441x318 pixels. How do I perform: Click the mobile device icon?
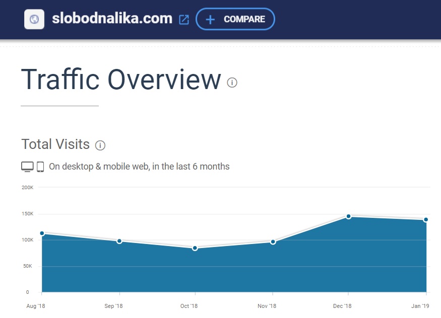pos(40,167)
